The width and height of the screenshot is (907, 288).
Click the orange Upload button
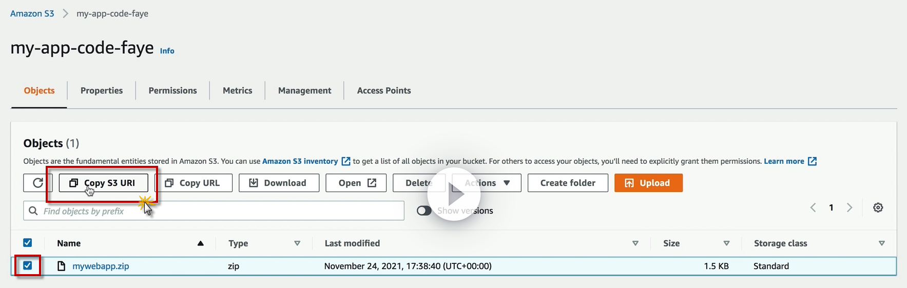pyautogui.click(x=648, y=183)
